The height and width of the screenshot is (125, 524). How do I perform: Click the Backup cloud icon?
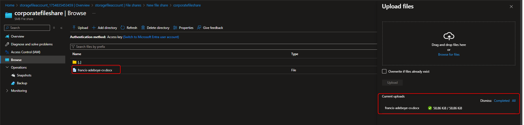(13, 83)
